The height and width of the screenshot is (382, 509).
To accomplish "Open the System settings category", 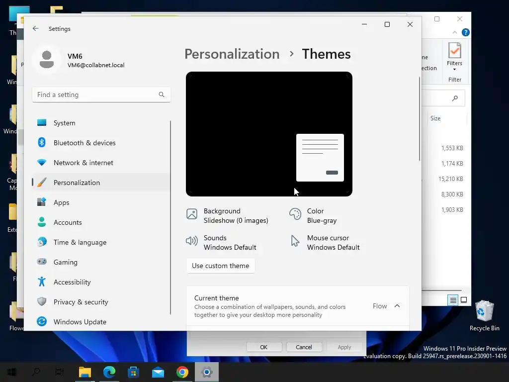I will point(101,123).
